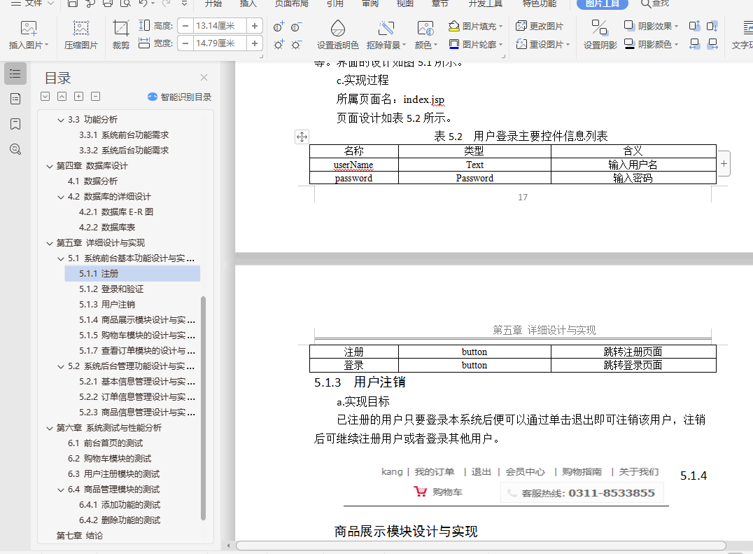Screen dimensions: 753x554
Task: Open quick access toolbar customize arrow
Action: (x=185, y=4)
